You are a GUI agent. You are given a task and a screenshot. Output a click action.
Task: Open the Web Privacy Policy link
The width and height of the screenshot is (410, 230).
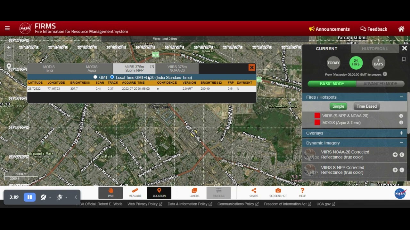click(145, 204)
